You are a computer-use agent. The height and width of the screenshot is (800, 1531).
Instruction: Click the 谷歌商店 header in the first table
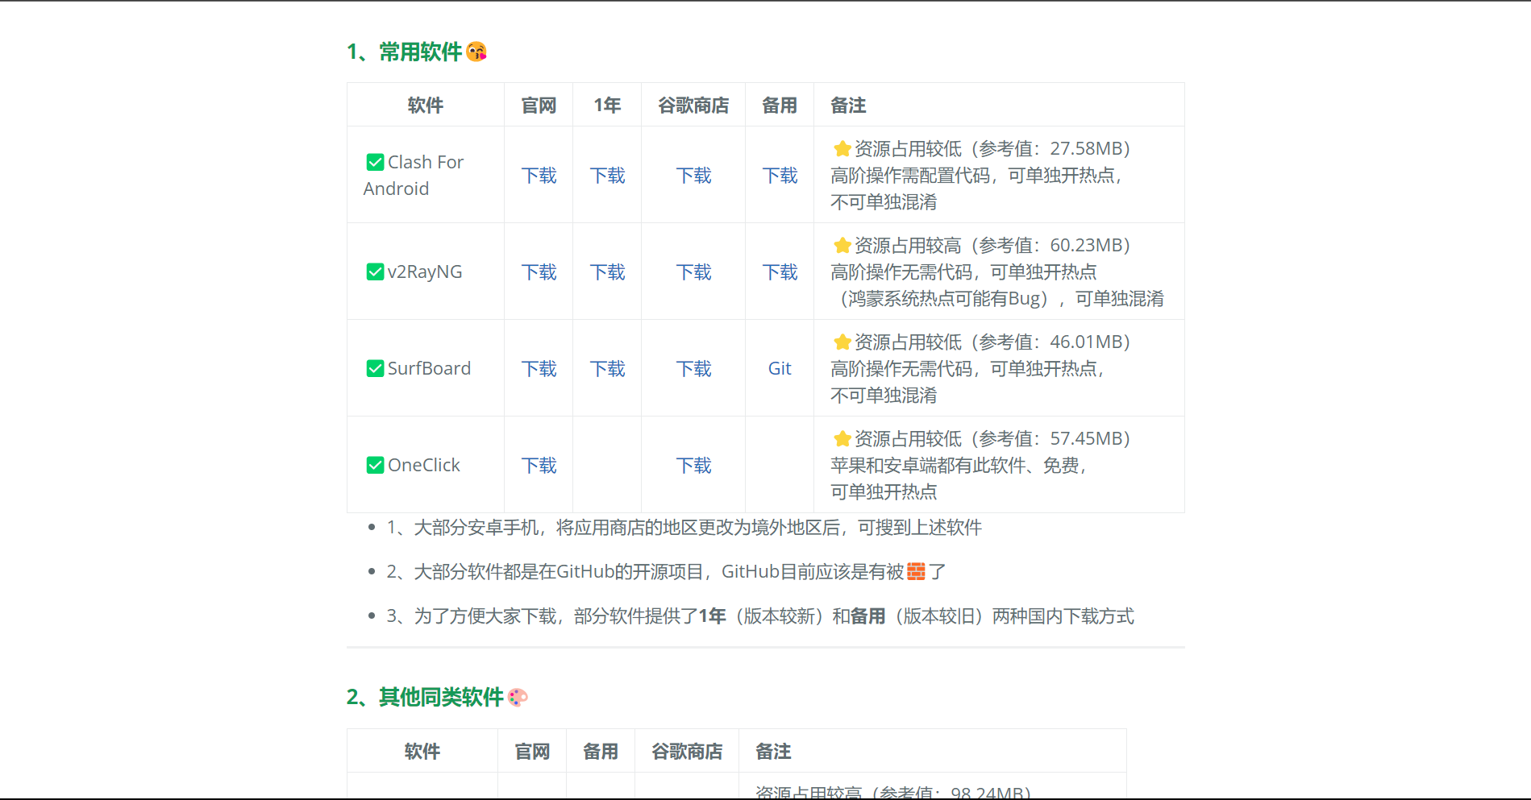tap(693, 105)
